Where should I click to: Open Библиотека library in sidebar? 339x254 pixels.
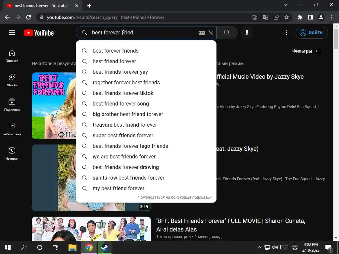pos(12,129)
